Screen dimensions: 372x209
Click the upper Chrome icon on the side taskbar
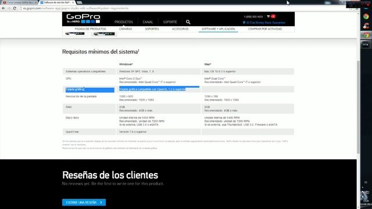pos(366,16)
